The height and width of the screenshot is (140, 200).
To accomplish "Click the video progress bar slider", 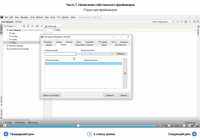I will click(x=78, y=125).
